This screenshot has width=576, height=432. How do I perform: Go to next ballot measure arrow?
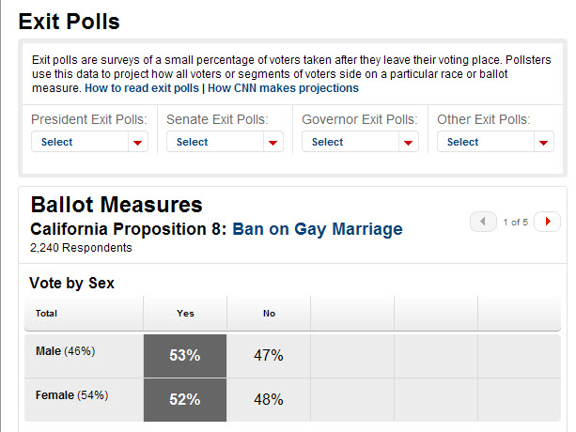(x=548, y=222)
